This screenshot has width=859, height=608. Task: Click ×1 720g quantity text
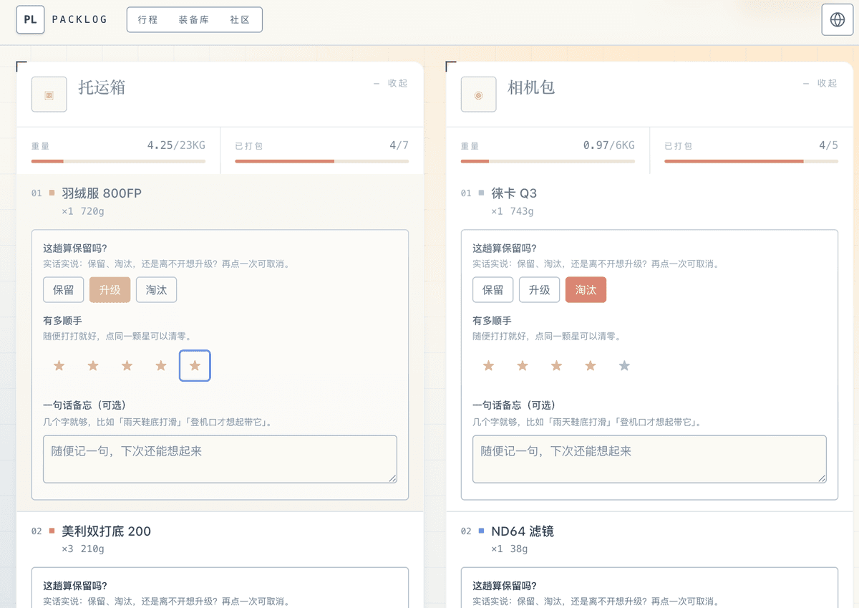coord(83,211)
